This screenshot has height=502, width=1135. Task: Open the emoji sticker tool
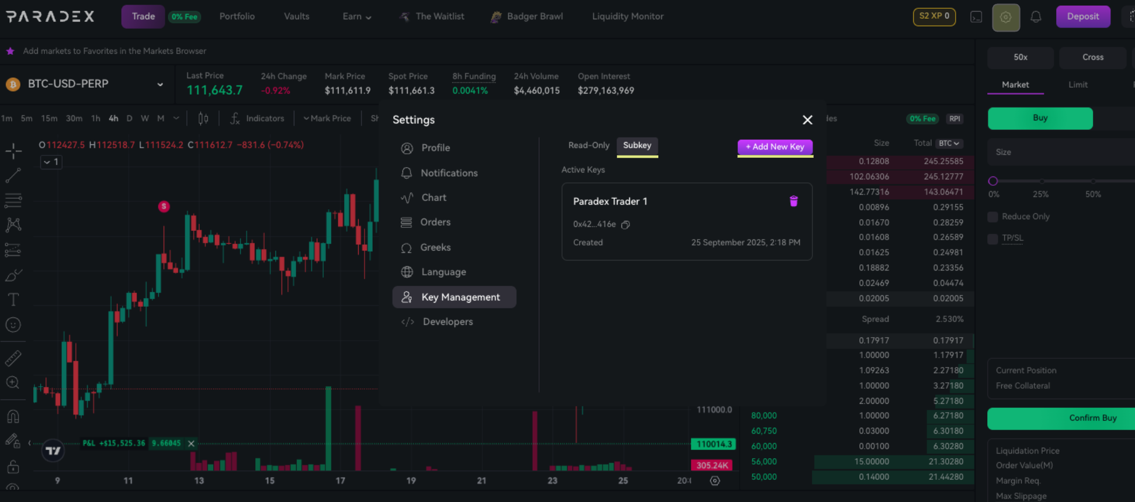[x=13, y=325]
